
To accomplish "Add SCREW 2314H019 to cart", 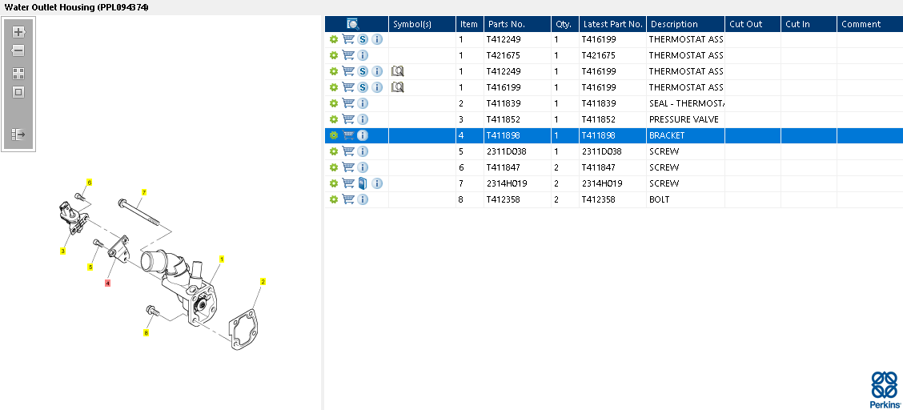I will pyautogui.click(x=348, y=183).
